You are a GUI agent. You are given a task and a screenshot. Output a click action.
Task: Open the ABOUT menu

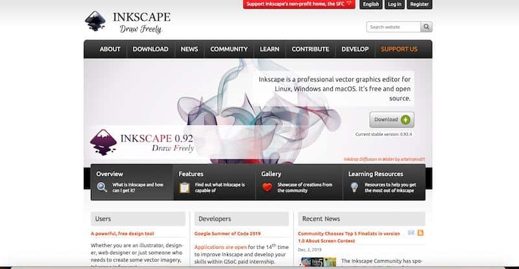(x=110, y=49)
